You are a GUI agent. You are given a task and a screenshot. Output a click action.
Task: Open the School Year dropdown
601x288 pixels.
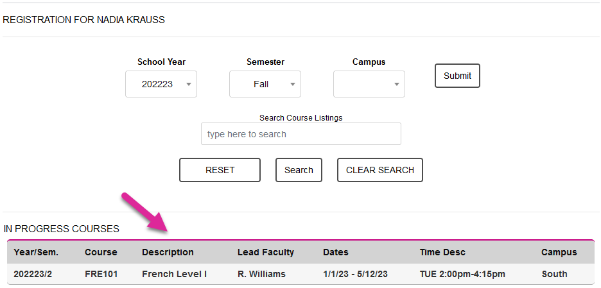point(161,84)
